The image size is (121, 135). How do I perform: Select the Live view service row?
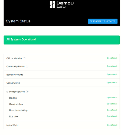(x=62, y=116)
